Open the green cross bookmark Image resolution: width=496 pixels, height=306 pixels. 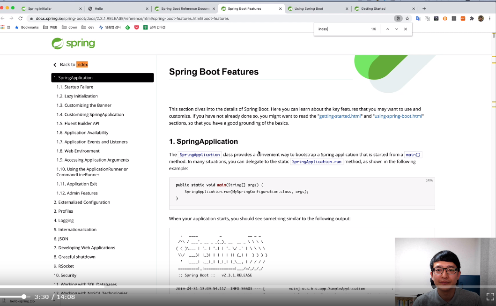coord(155,28)
